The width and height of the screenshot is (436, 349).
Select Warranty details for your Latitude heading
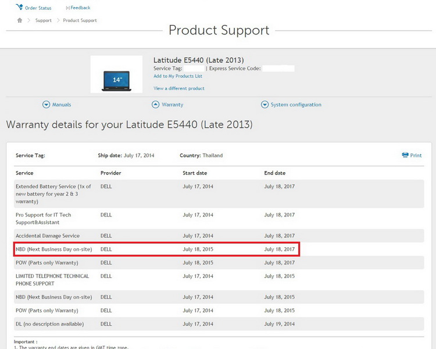click(129, 124)
